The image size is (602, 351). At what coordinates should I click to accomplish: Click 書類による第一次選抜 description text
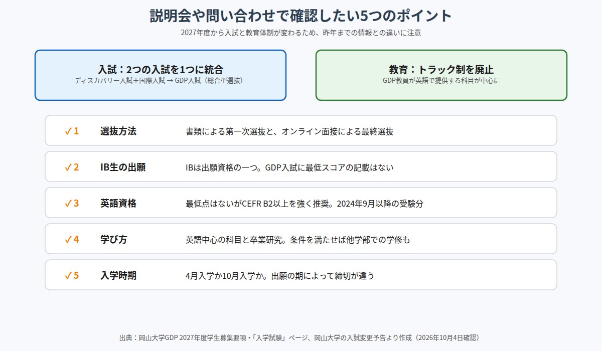pos(289,131)
